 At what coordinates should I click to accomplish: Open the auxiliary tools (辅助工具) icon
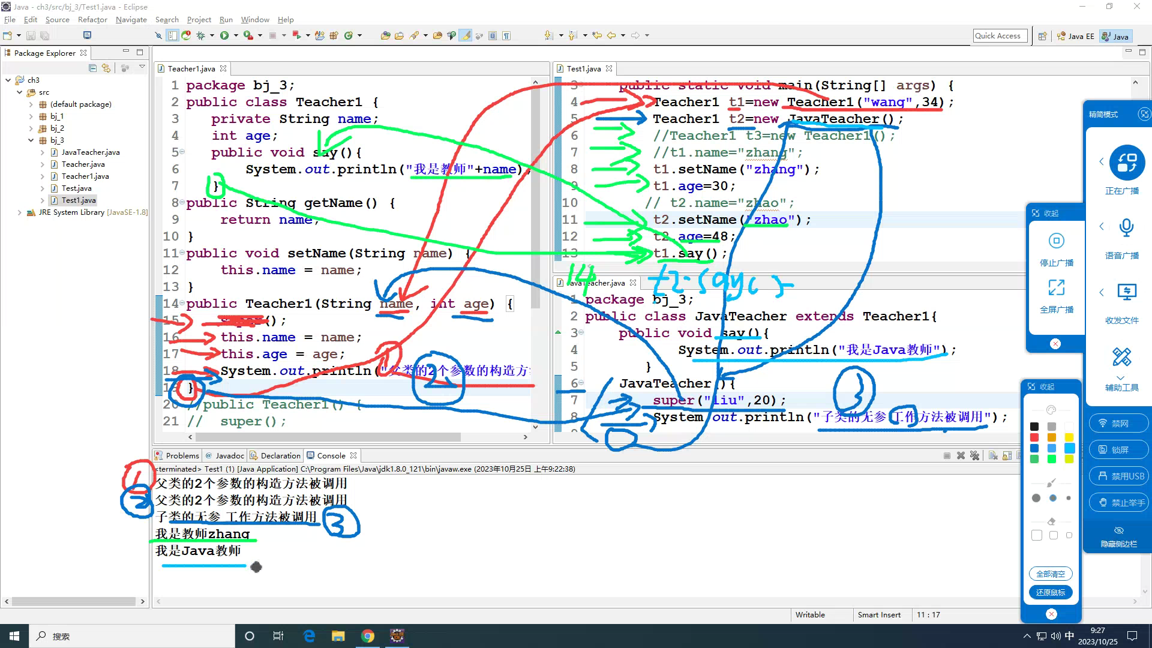point(1121,358)
